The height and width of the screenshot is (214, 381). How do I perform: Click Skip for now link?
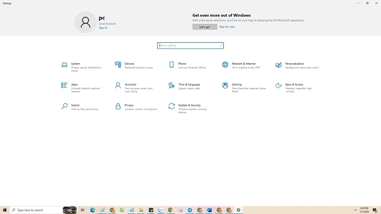[227, 27]
